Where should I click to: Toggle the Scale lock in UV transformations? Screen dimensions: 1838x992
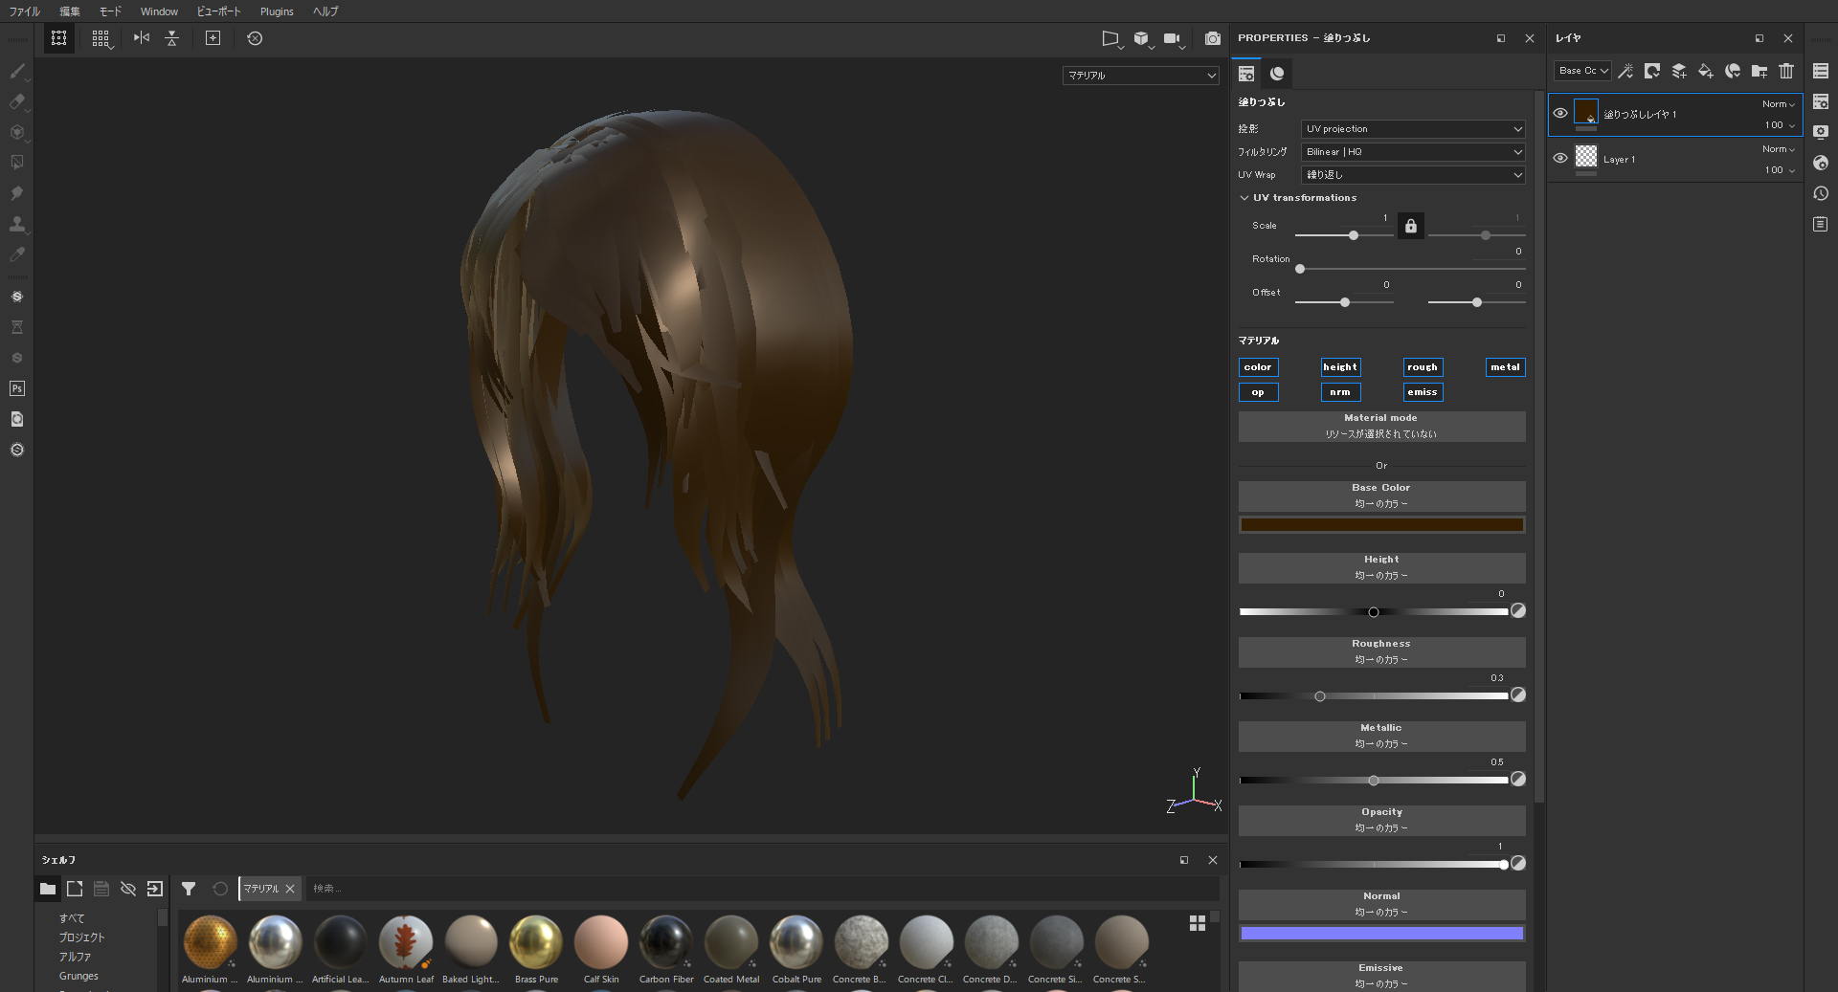pyautogui.click(x=1410, y=227)
